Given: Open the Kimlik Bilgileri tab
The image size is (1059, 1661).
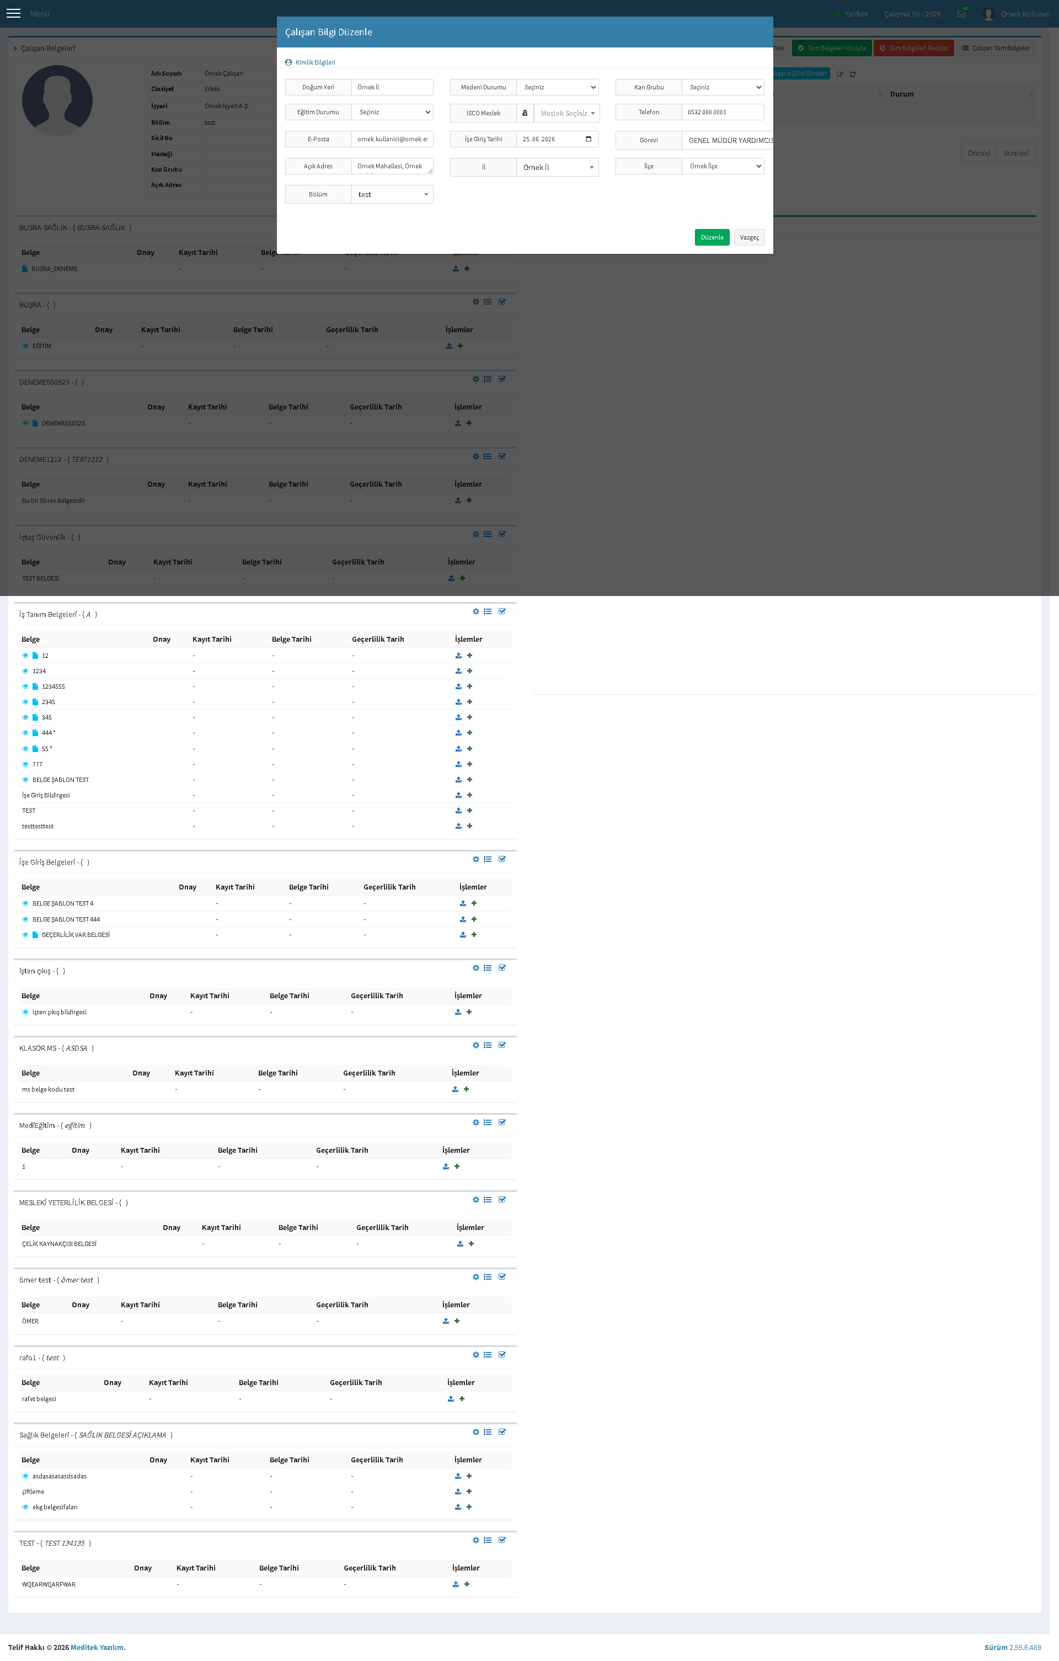Looking at the screenshot, I should [310, 63].
